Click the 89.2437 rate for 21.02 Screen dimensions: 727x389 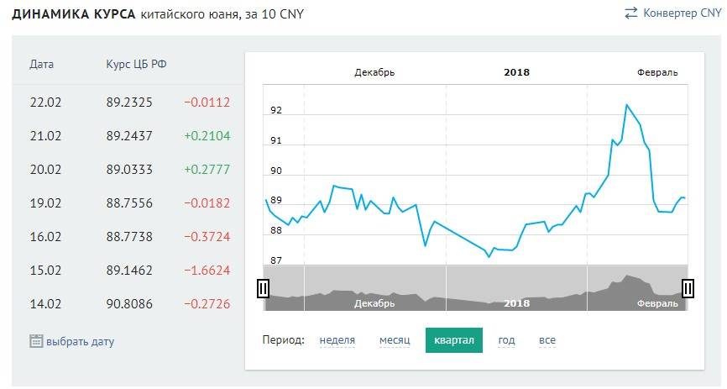tap(129, 136)
